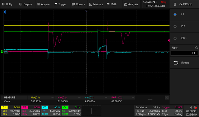Click the Return arrow icon
Image resolution: width=199 pixels, height=117 pixels.
click(x=176, y=63)
